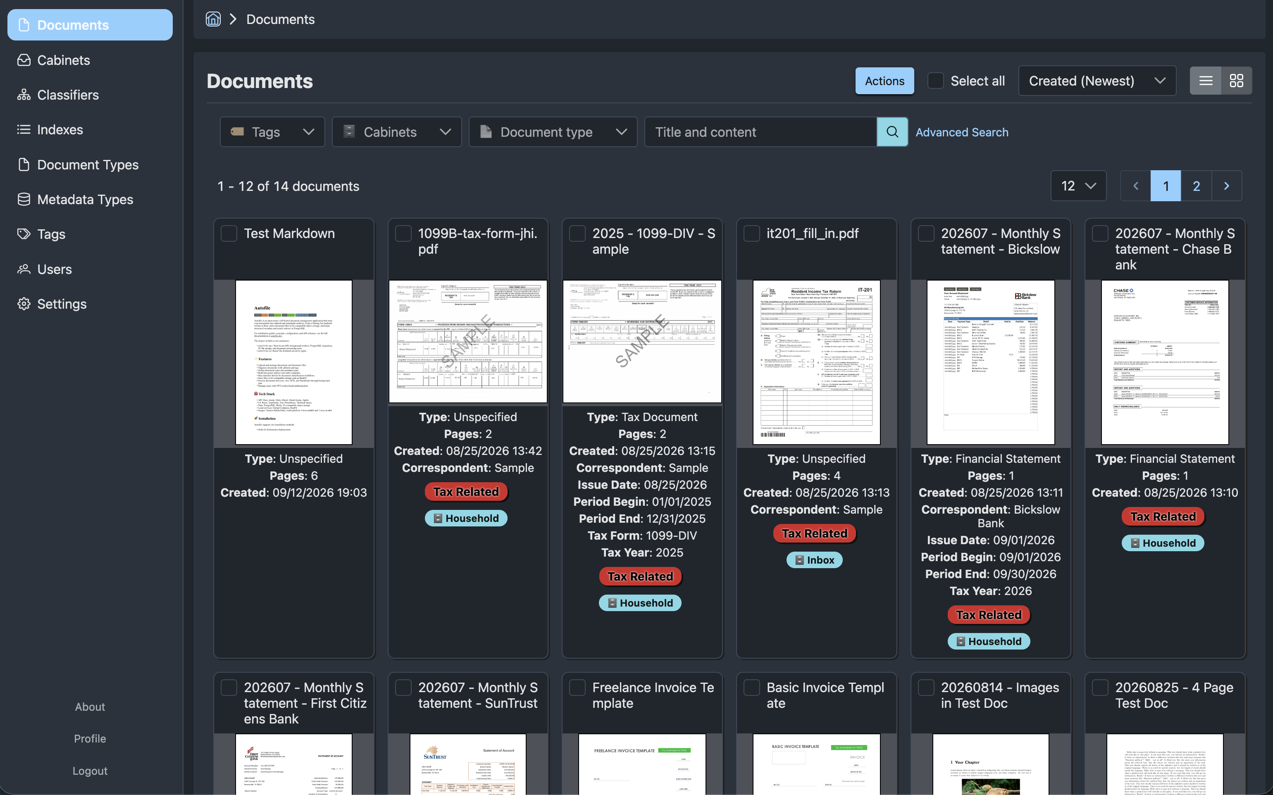
Task: Open the Advanced Search link
Action: click(x=962, y=132)
